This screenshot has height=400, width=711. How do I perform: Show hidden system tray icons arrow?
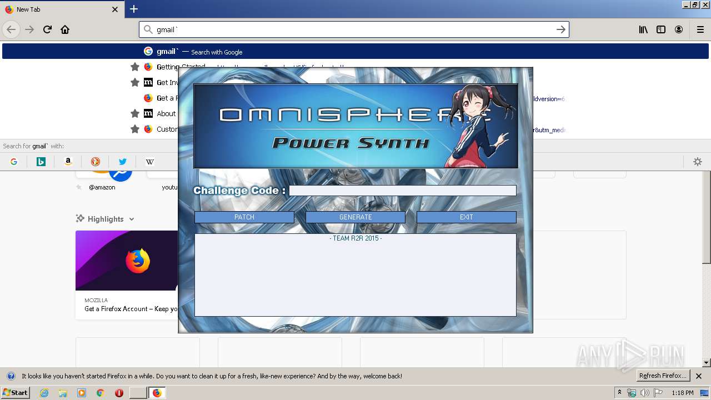619,392
